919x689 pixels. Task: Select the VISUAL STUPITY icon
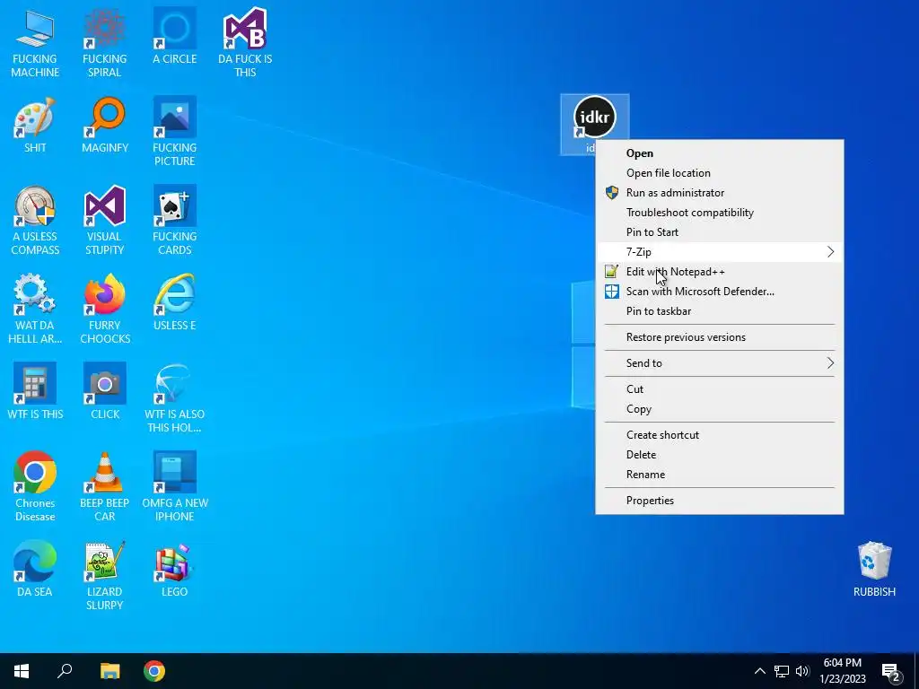(x=104, y=207)
